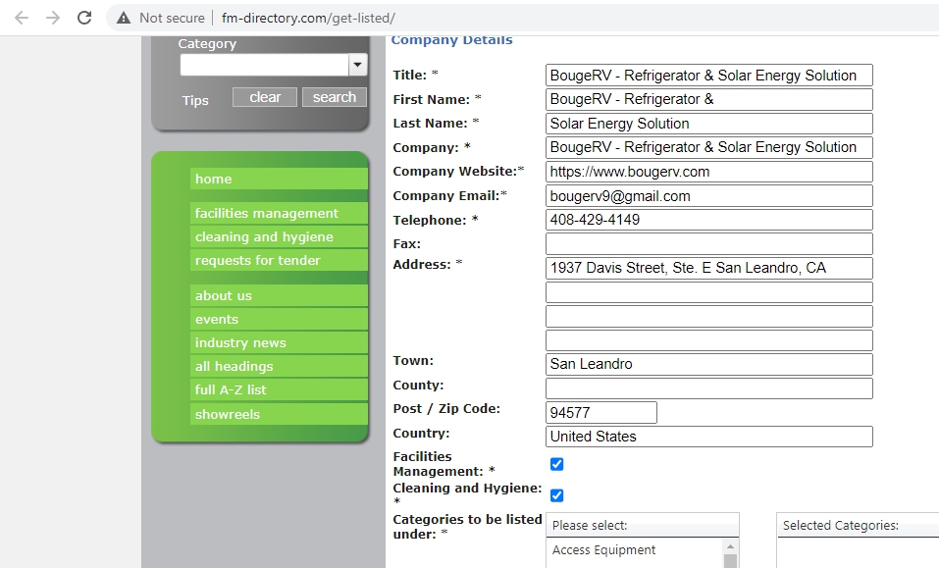
Task: Open requests for tender menu item
Action: (x=279, y=260)
